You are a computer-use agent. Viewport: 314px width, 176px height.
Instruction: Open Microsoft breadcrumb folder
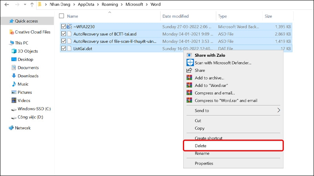point(134,4)
